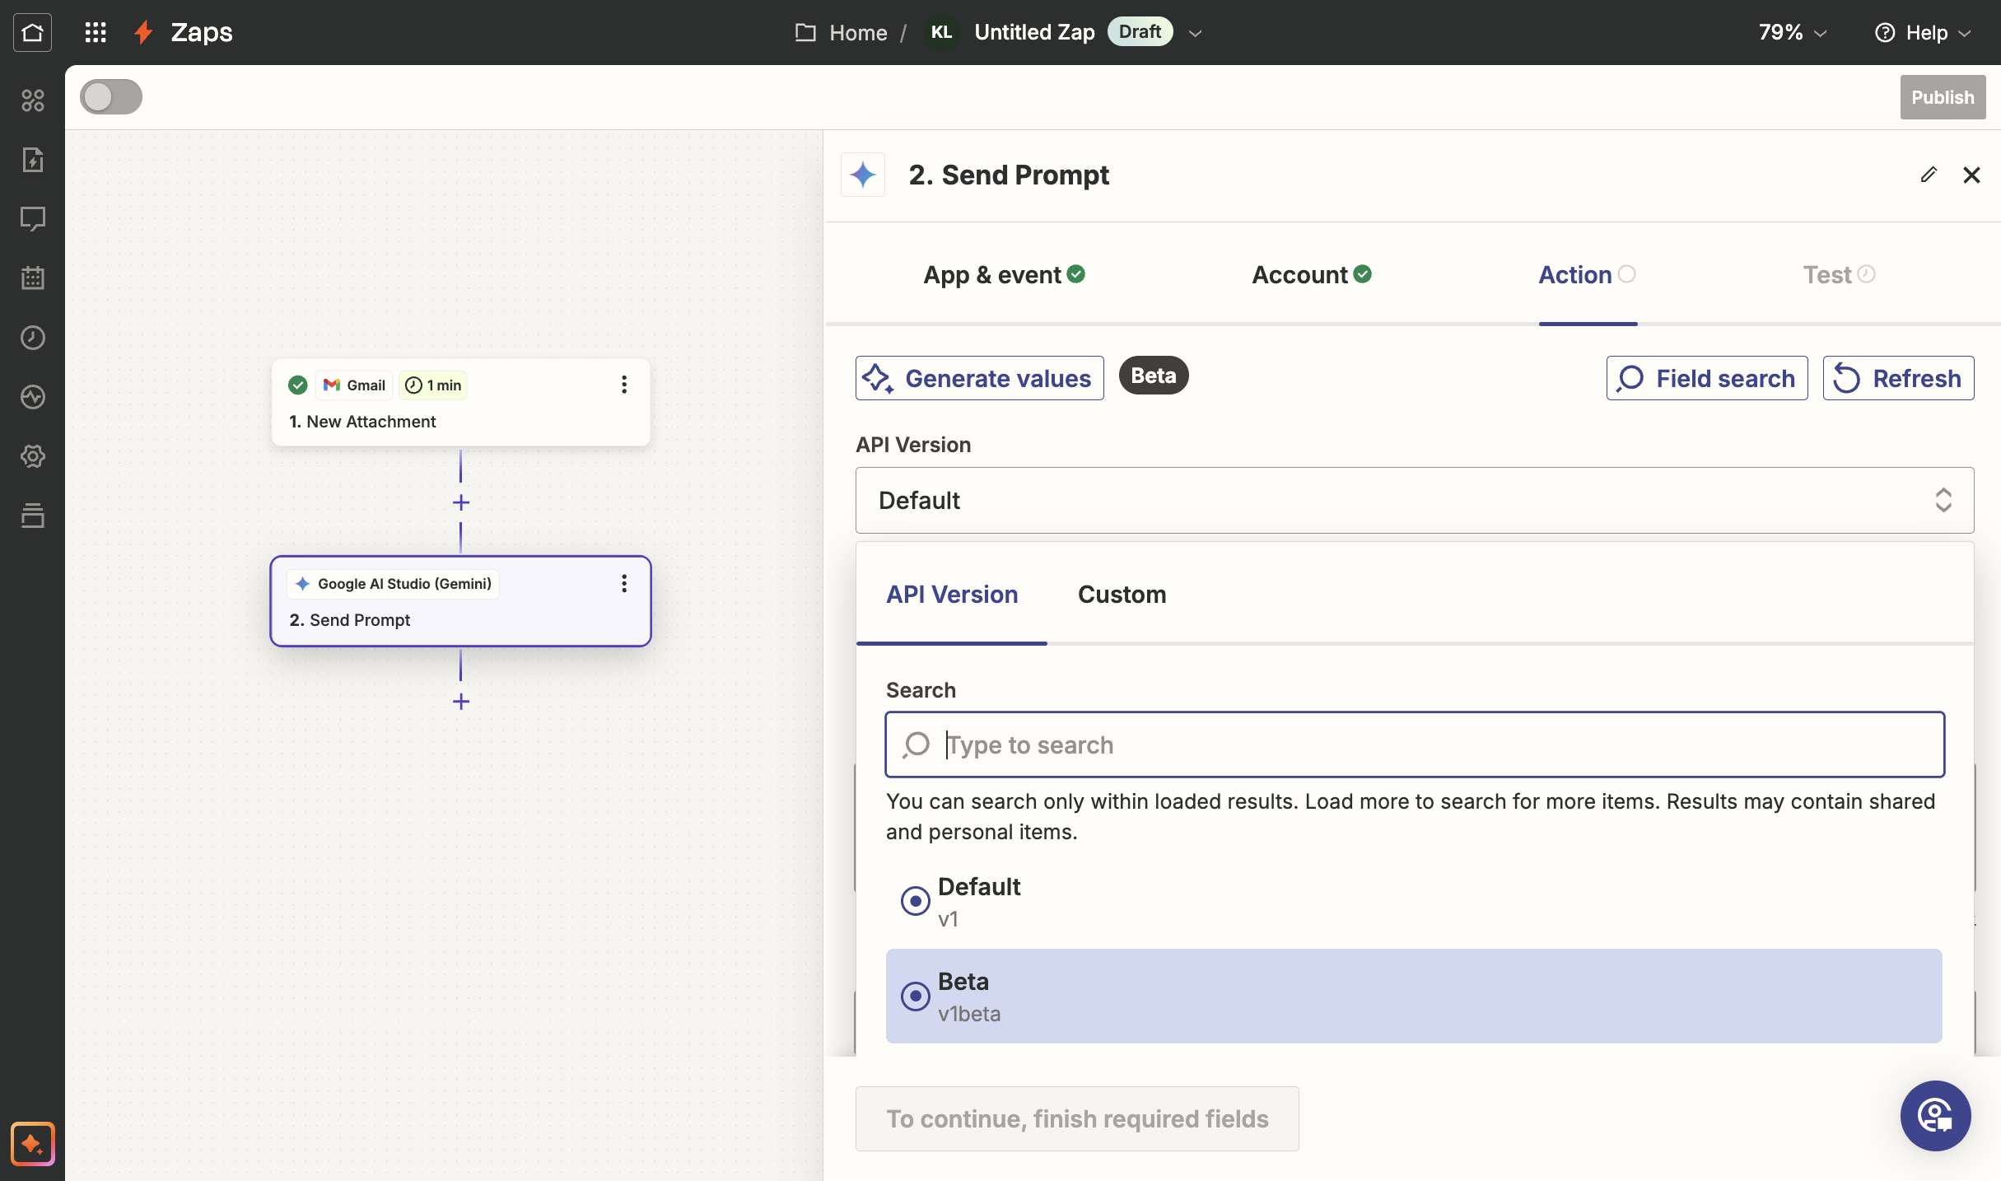Click the 1 min polling badge
This screenshot has height=1181, width=2001.
pos(433,385)
